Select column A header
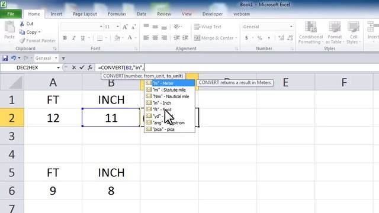This screenshot has width=379, height=213. click(53, 82)
